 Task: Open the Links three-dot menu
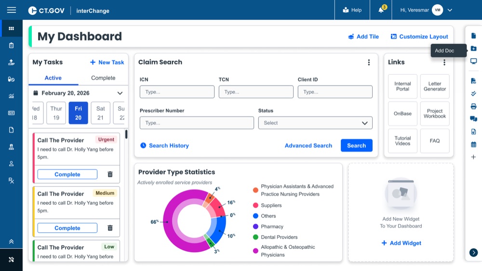tap(444, 62)
